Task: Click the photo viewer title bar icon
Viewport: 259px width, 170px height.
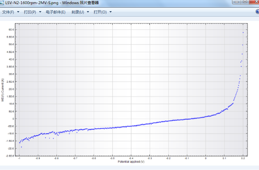Action: [x=2, y=3]
